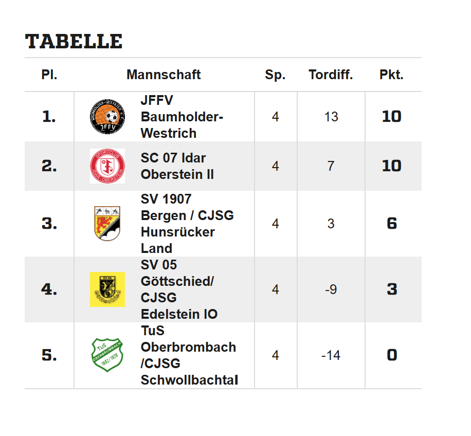The width and height of the screenshot is (471, 436).
Task: Click the green TuS Oberbrombach logo
Action: [107, 355]
